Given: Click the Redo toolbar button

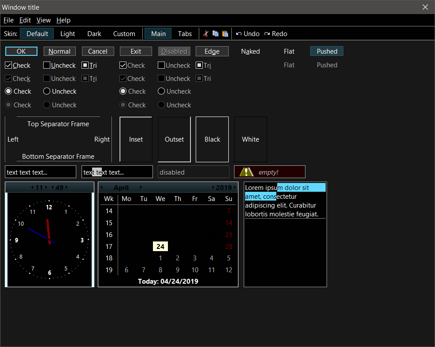Looking at the screenshot, I should (276, 34).
